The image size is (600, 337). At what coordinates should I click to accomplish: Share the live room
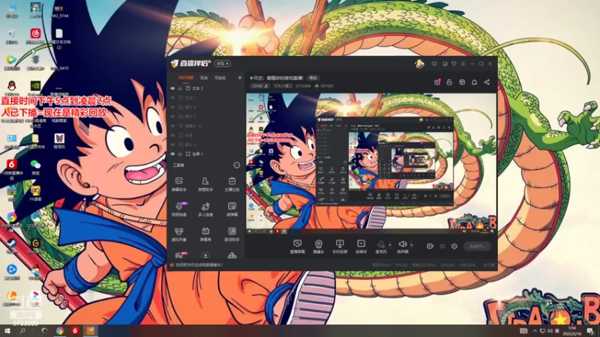click(487, 82)
